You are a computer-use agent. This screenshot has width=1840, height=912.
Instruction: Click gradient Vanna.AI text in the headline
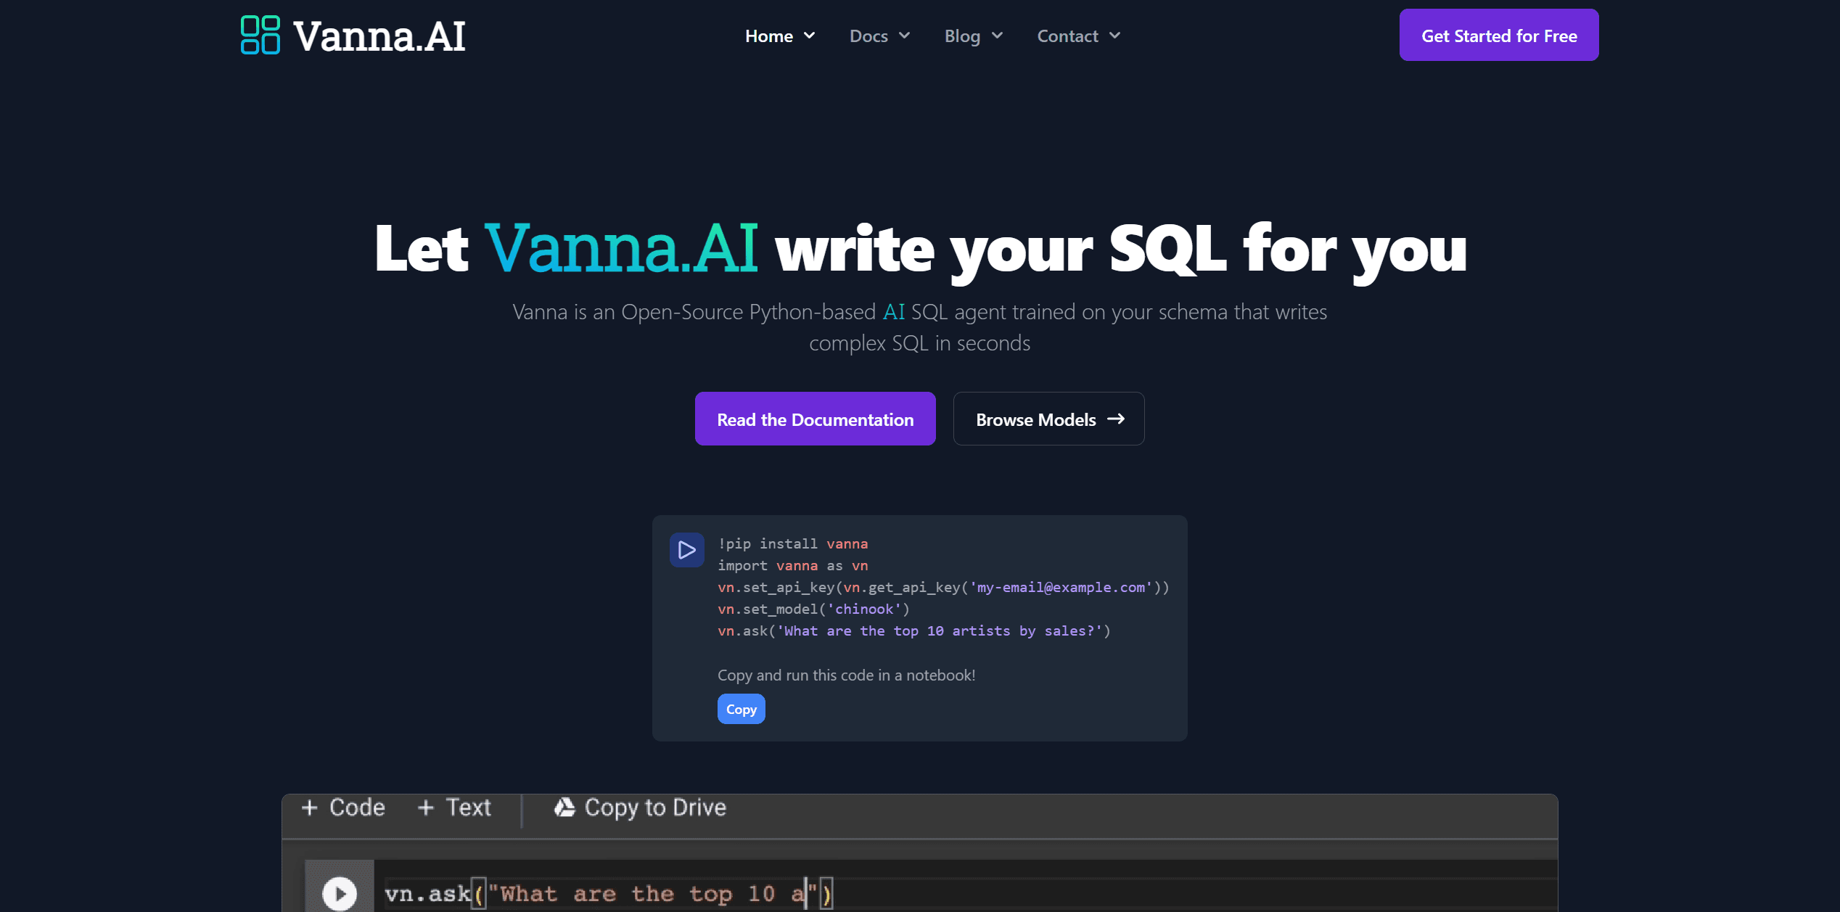621,249
